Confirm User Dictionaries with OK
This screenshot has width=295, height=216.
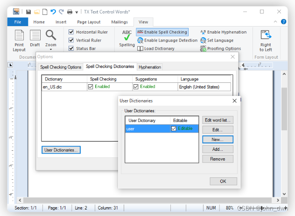(x=223, y=181)
